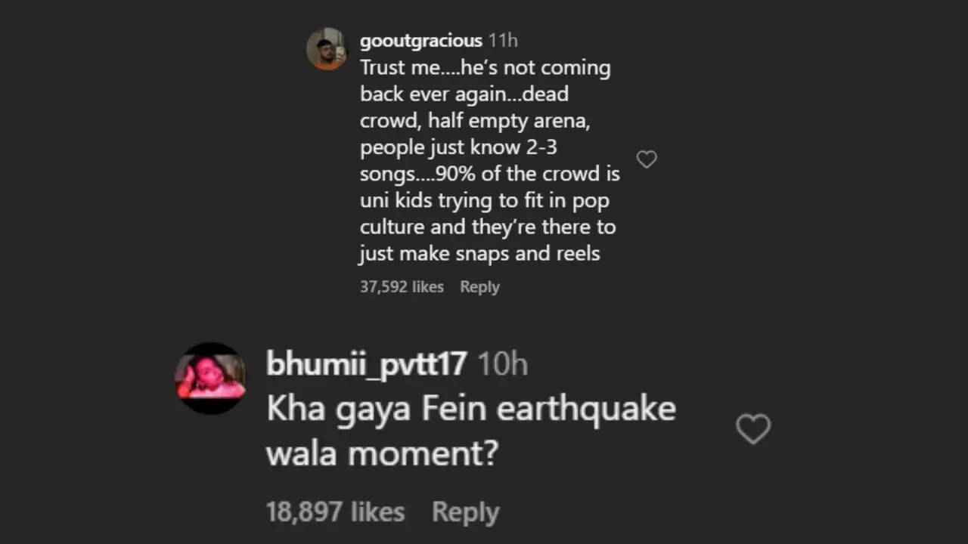View the 18,897 likes list
Screen dimensions: 968x544
(335, 512)
